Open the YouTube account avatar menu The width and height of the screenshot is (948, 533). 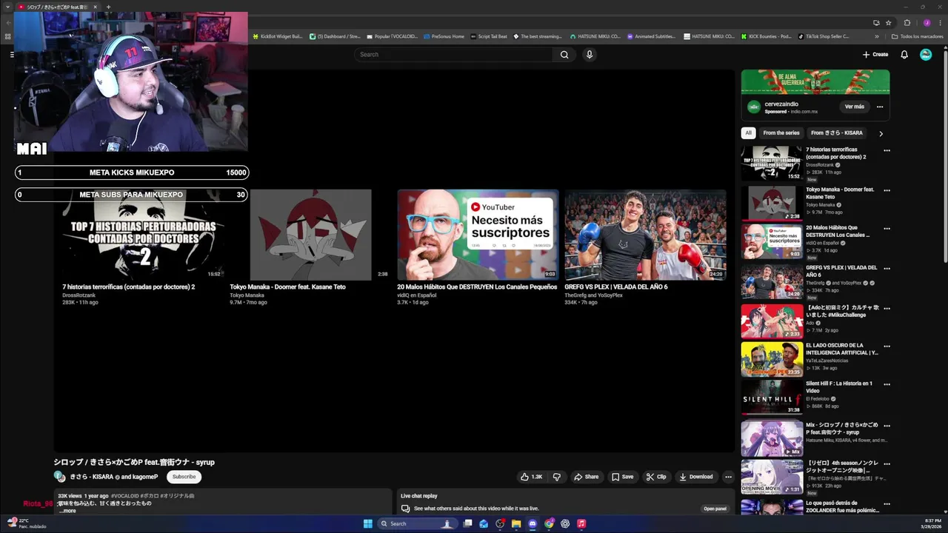coord(926,55)
